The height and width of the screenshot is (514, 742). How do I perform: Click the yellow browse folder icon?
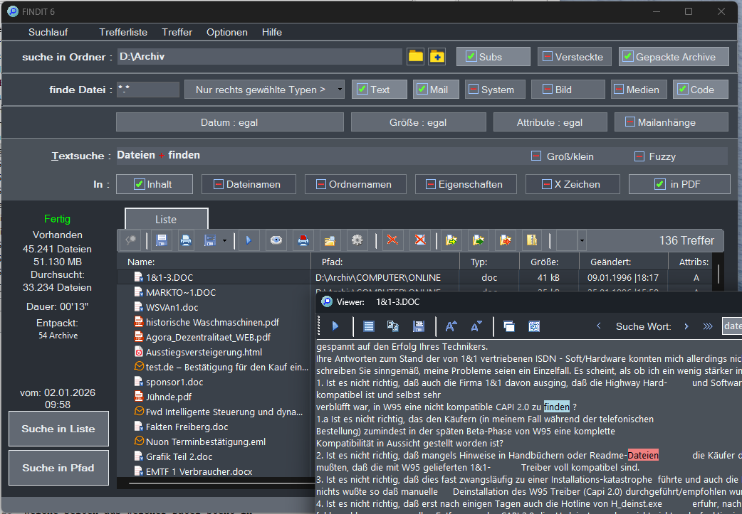(x=415, y=57)
